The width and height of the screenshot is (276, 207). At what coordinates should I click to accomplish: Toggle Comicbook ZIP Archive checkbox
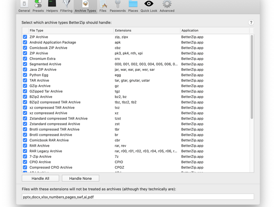25,48
